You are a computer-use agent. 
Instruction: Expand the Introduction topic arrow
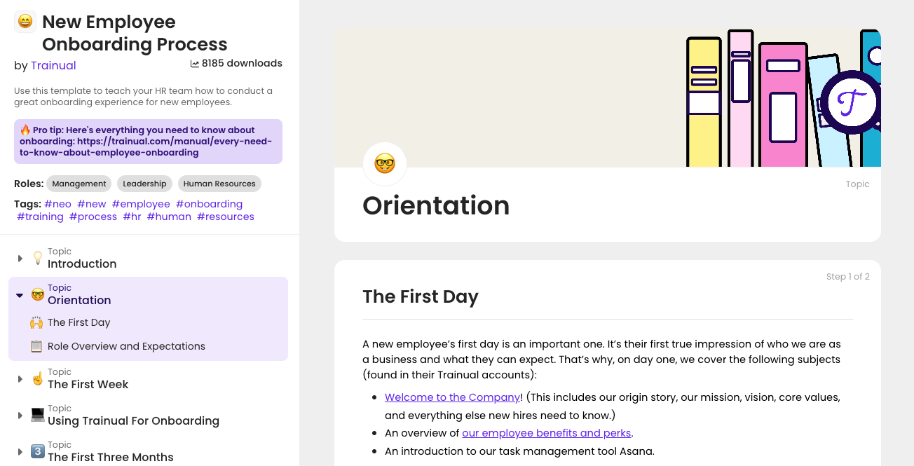[x=20, y=258]
